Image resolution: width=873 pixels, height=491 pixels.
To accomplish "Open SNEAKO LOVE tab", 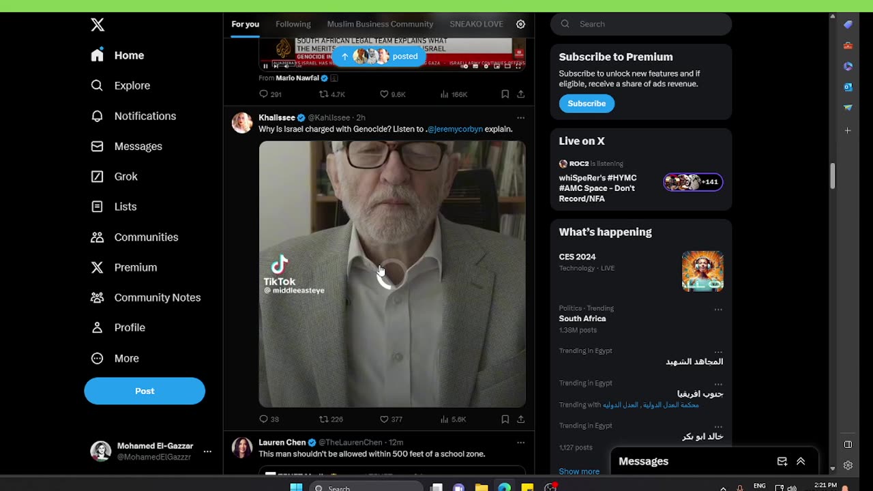I will pyautogui.click(x=476, y=24).
